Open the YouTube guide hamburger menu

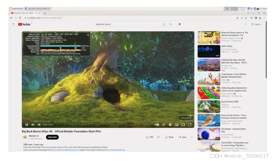(x=13, y=24)
